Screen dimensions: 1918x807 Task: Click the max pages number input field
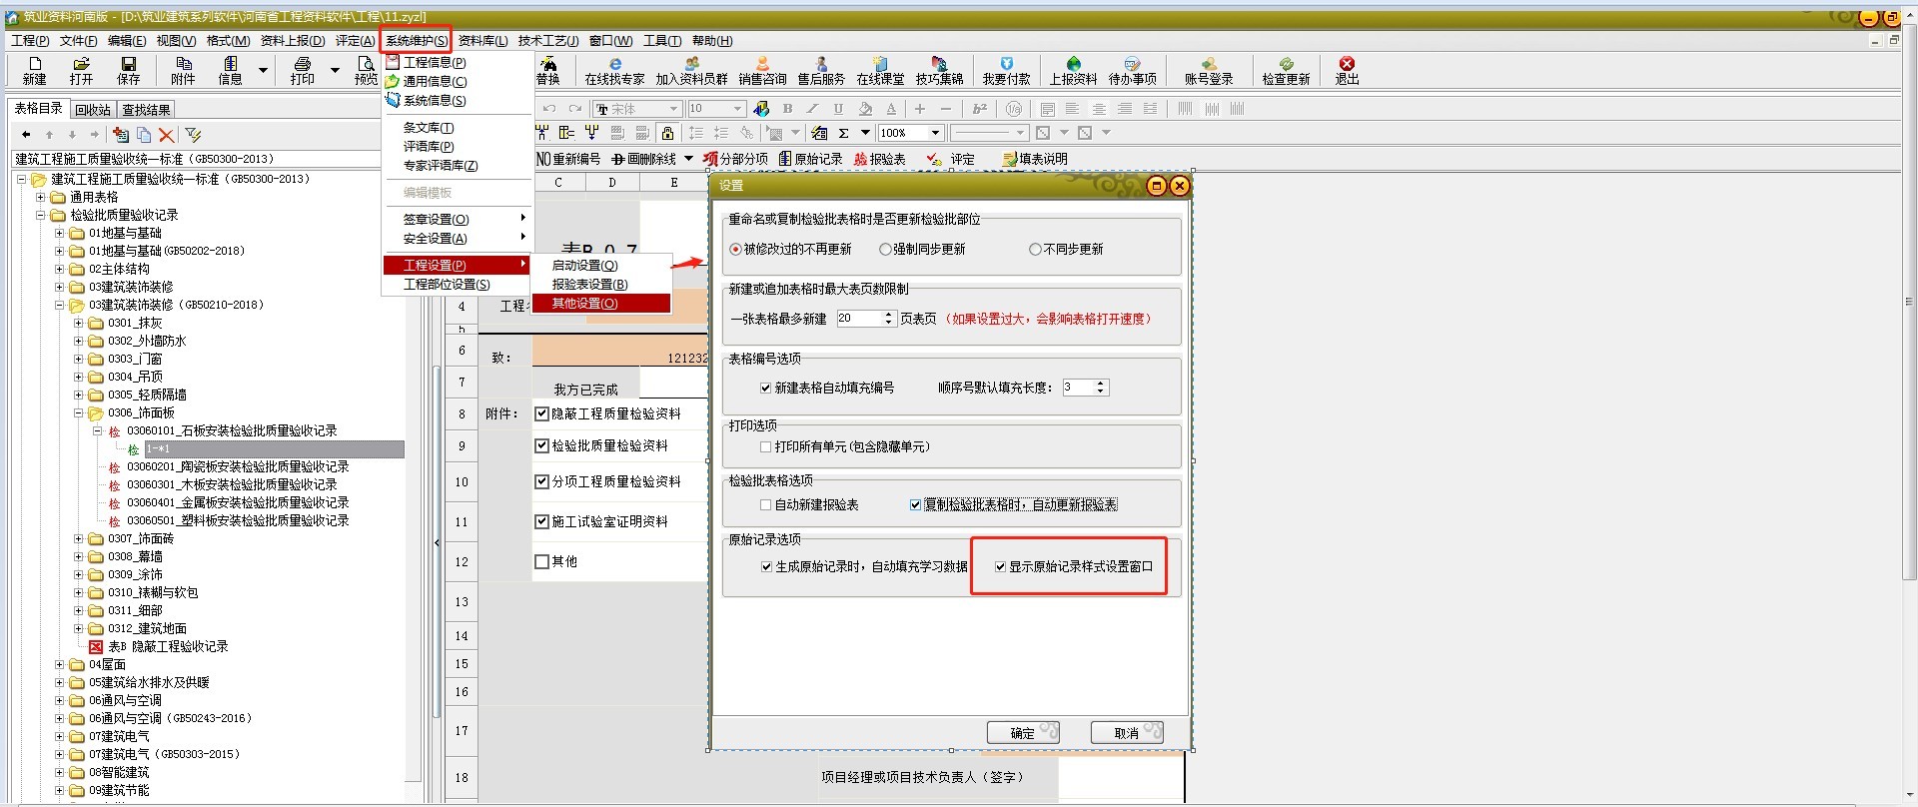[x=858, y=319]
